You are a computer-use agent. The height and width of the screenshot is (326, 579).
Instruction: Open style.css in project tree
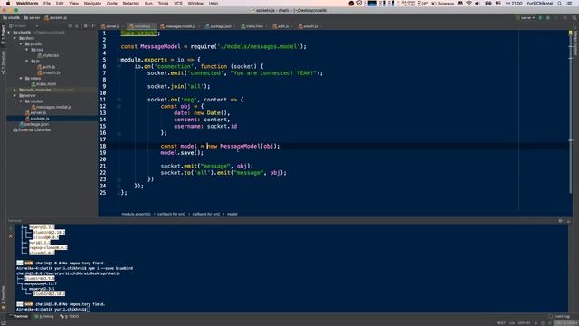(x=48, y=55)
